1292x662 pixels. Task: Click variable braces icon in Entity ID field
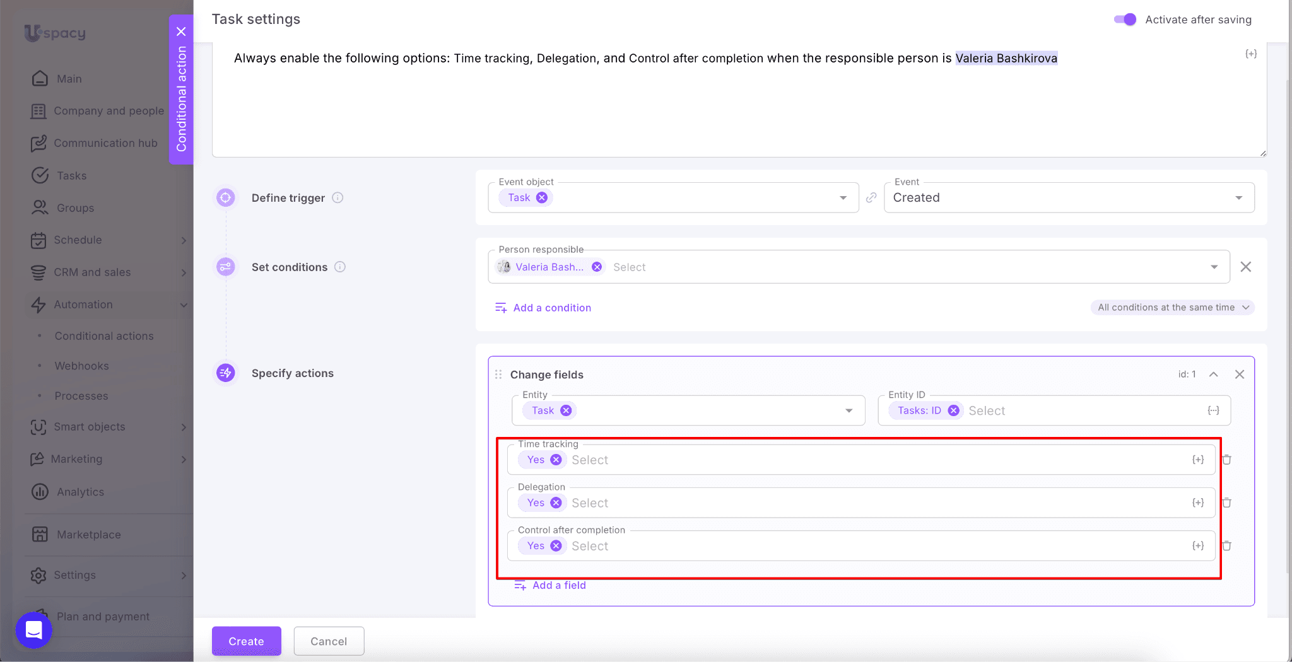click(x=1213, y=410)
